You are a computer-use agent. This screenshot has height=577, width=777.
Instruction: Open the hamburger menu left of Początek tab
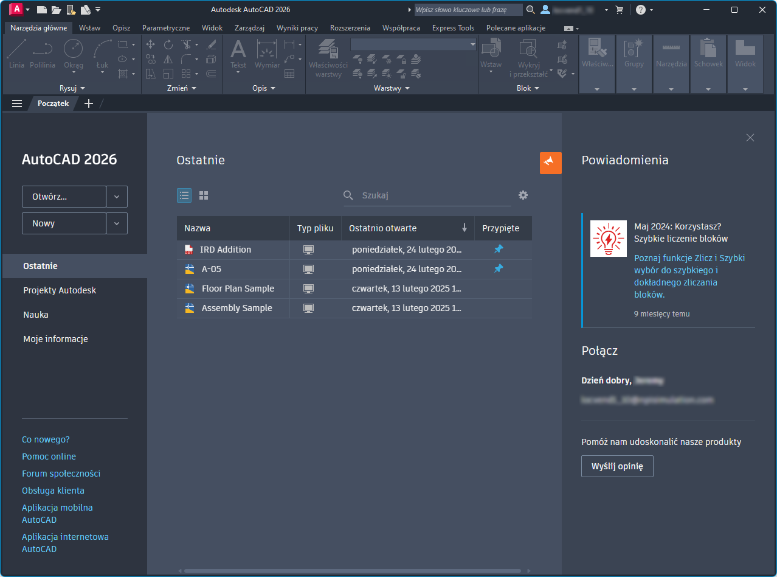pos(17,103)
